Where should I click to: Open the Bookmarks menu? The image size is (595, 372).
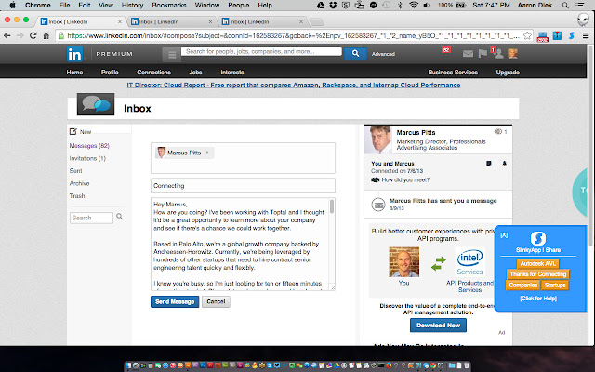169,6
